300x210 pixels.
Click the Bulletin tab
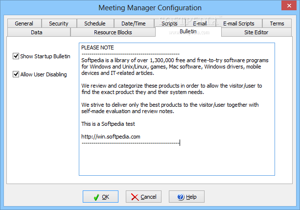point(188,32)
